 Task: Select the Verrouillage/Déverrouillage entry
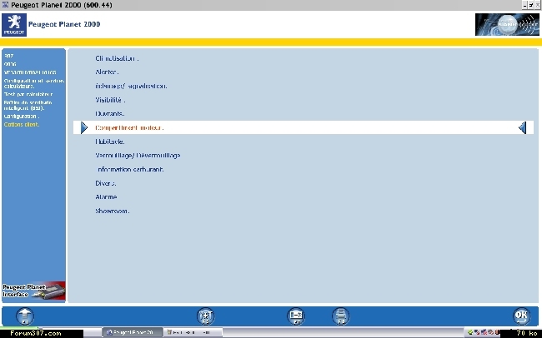click(x=138, y=156)
